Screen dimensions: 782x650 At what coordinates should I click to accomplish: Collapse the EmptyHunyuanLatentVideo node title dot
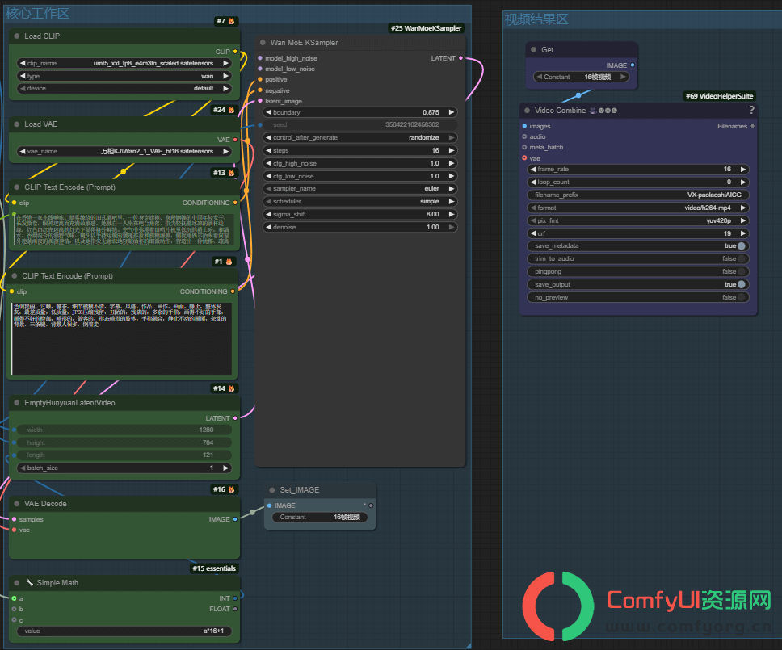[17, 403]
